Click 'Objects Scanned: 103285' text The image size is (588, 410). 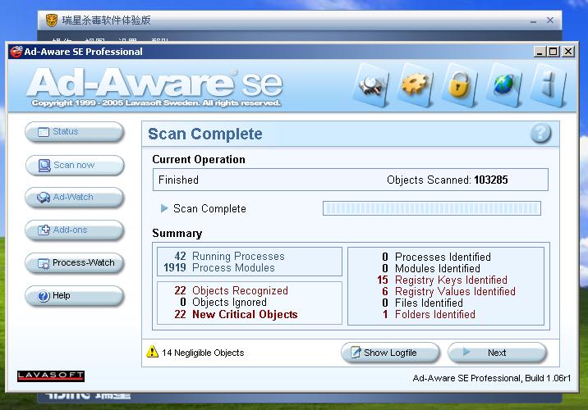click(448, 180)
